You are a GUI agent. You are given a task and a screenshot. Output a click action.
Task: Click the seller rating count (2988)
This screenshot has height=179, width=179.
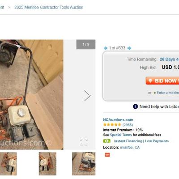(x=128, y=125)
